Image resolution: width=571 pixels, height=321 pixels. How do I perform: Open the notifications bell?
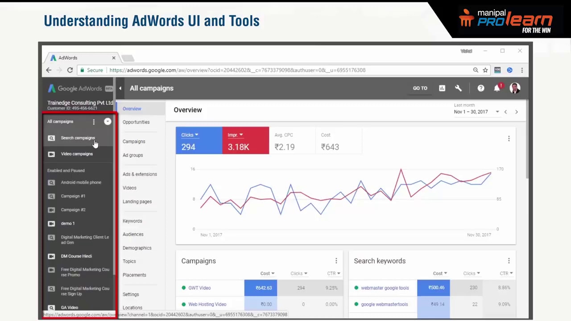497,88
